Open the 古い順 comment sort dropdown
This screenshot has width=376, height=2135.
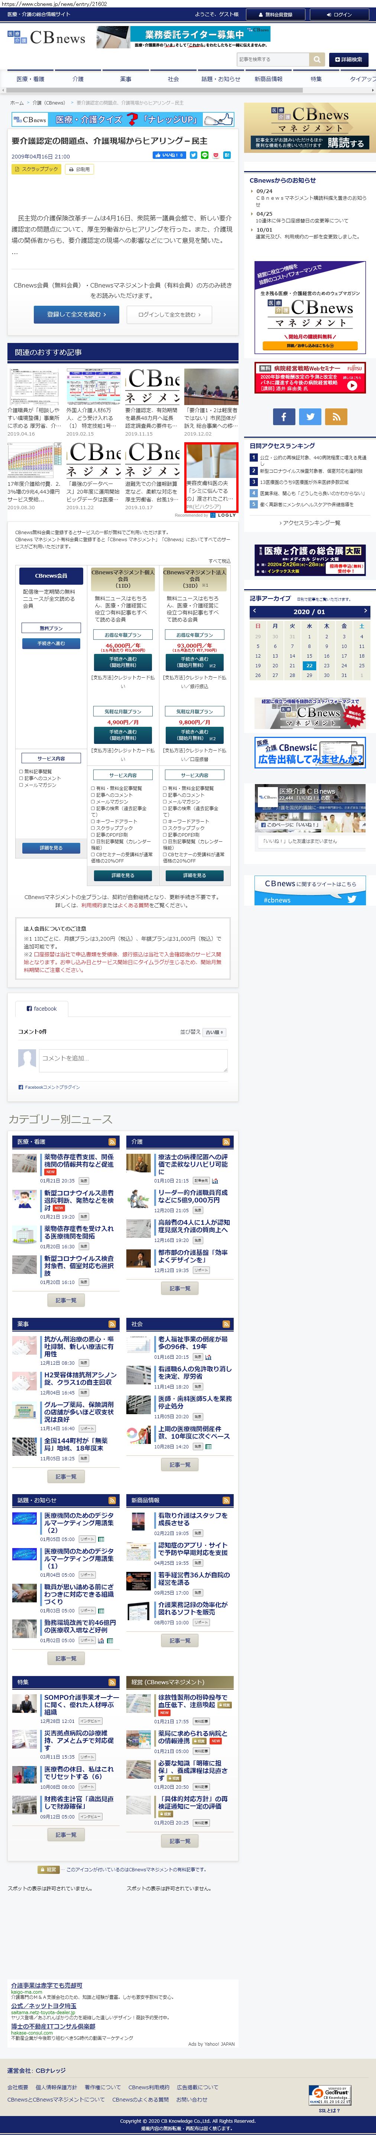coord(214,1032)
